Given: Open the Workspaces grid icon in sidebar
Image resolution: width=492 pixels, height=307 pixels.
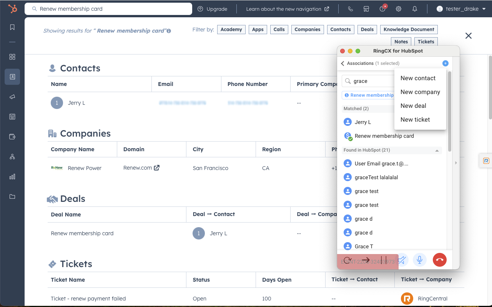Looking at the screenshot, I should (x=12, y=57).
